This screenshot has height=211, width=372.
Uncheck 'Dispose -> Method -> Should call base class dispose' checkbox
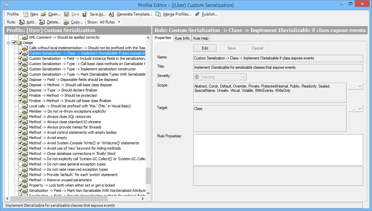click(x=20, y=85)
